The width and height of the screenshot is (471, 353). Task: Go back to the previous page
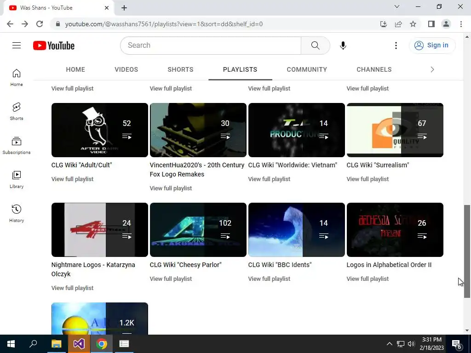point(10,24)
